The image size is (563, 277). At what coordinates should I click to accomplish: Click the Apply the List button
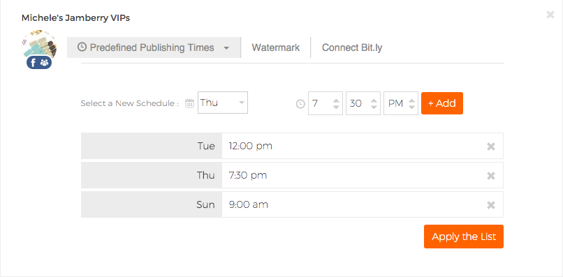click(464, 237)
